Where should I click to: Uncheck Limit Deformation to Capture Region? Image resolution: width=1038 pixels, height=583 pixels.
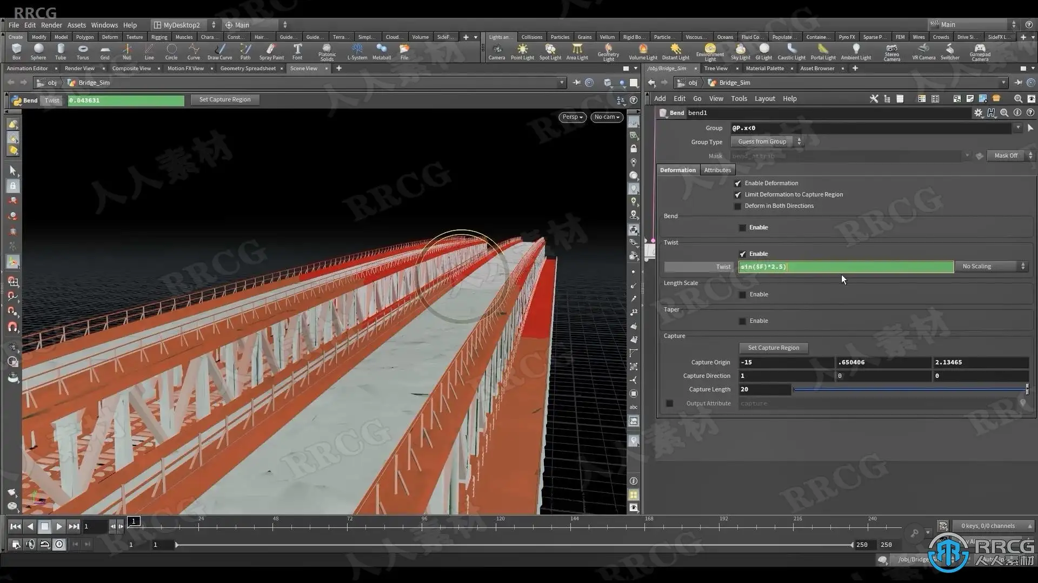click(x=737, y=195)
